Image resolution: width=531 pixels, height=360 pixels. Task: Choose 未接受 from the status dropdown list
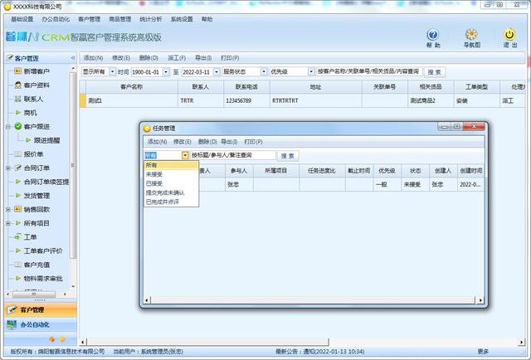click(x=155, y=174)
